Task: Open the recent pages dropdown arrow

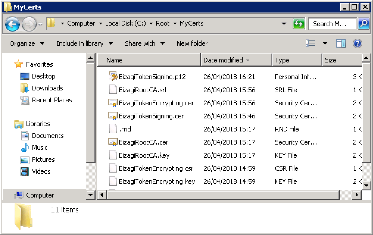Action: coord(40,24)
